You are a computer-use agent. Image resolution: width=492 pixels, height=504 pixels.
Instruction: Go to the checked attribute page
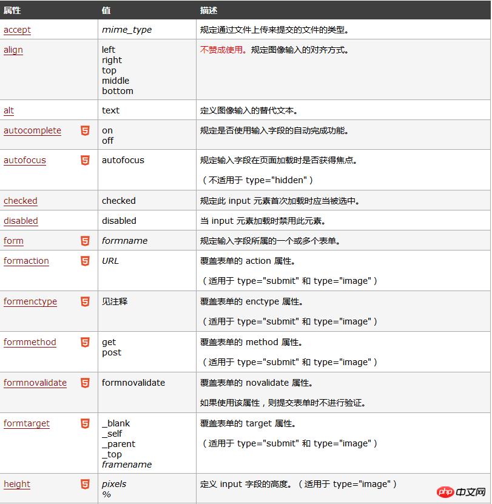coord(21,201)
